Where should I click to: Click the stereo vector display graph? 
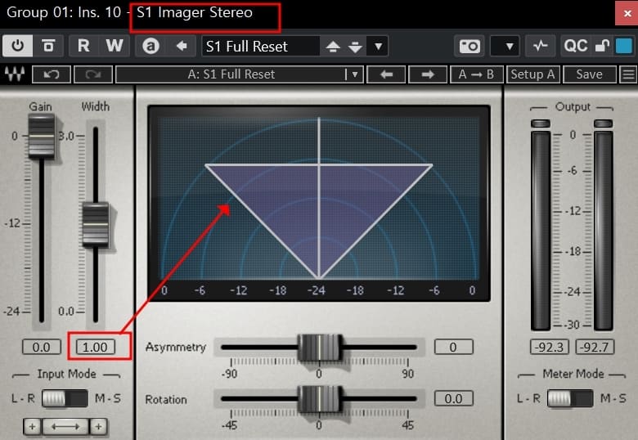coord(319,203)
